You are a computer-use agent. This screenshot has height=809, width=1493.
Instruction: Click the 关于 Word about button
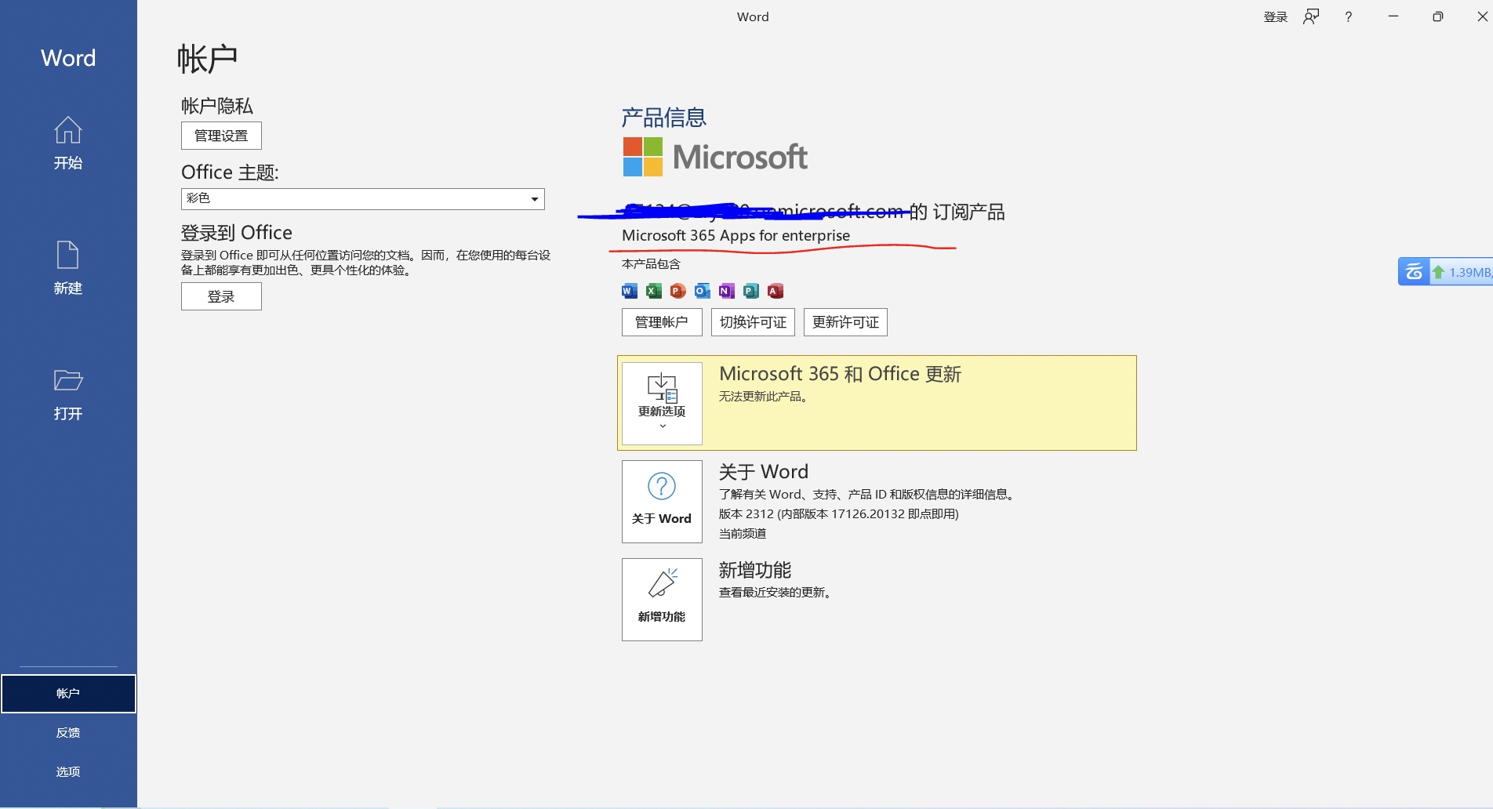point(662,502)
